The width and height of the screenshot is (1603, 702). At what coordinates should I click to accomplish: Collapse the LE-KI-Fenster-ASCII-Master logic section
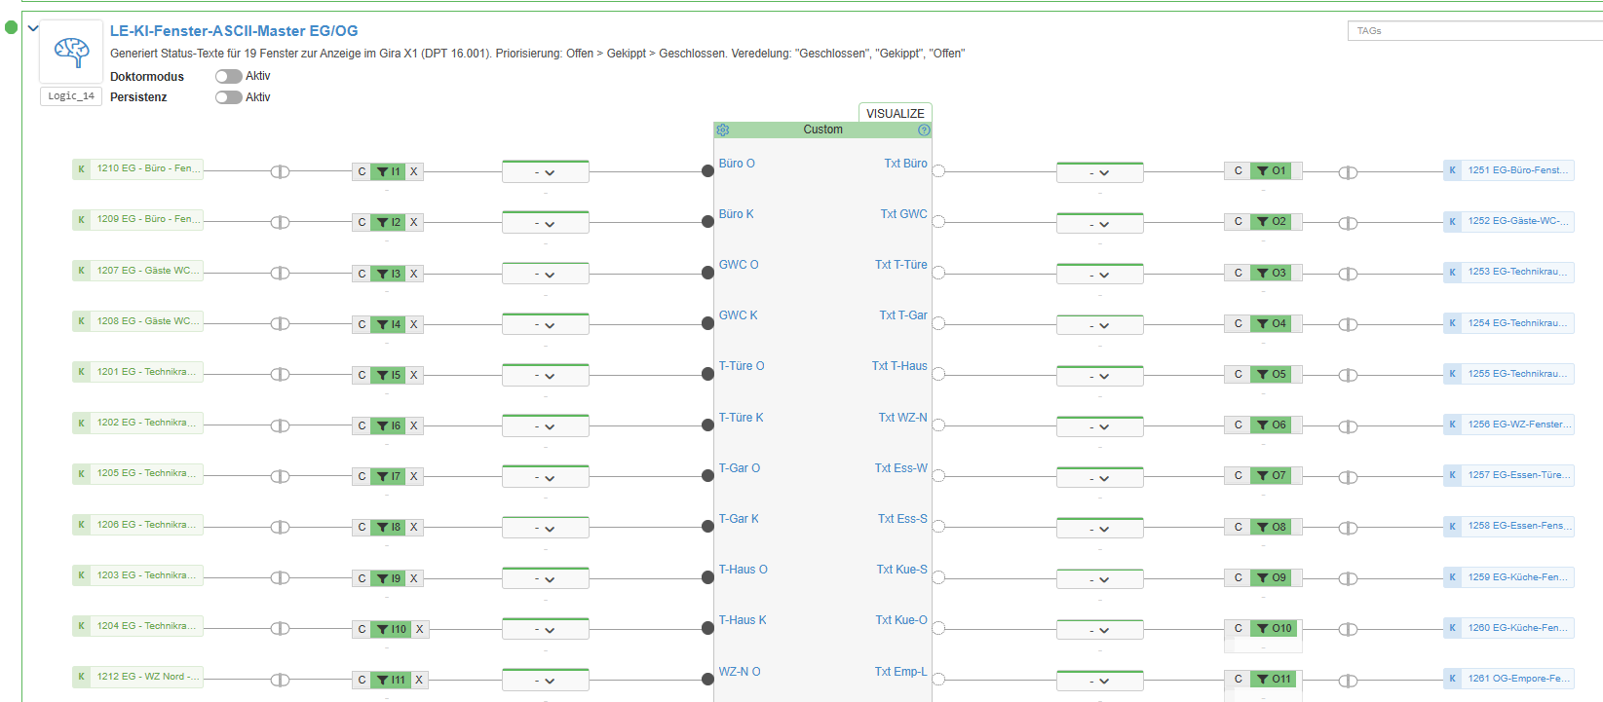33,28
